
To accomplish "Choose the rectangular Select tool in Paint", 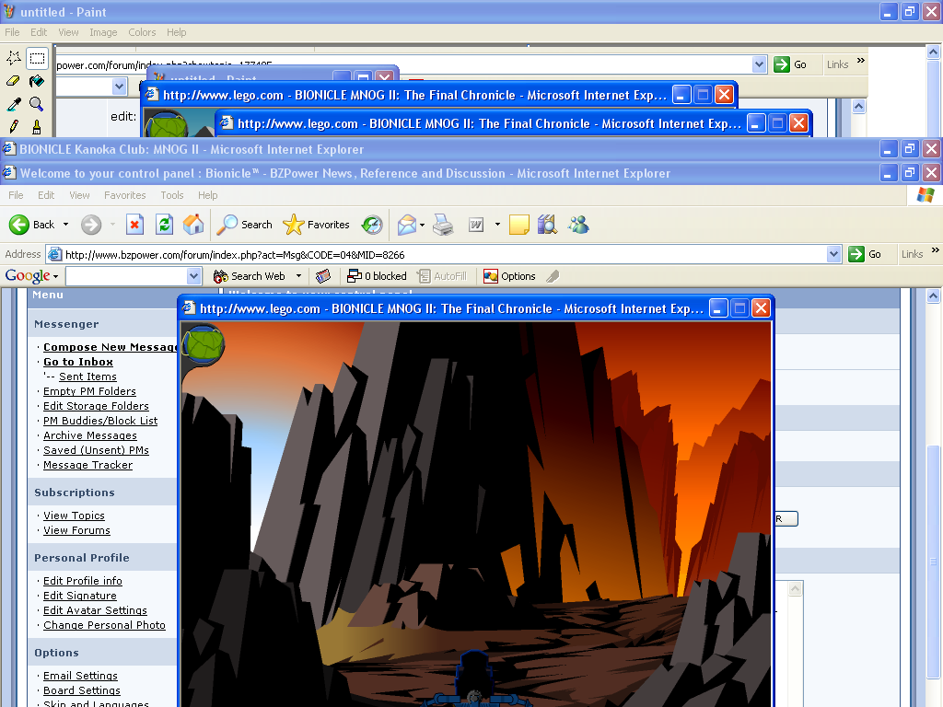I will [x=37, y=58].
